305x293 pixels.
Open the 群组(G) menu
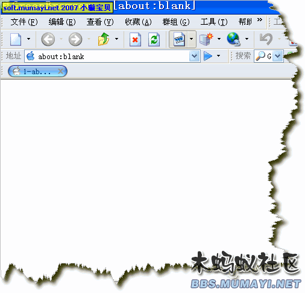(x=176, y=22)
